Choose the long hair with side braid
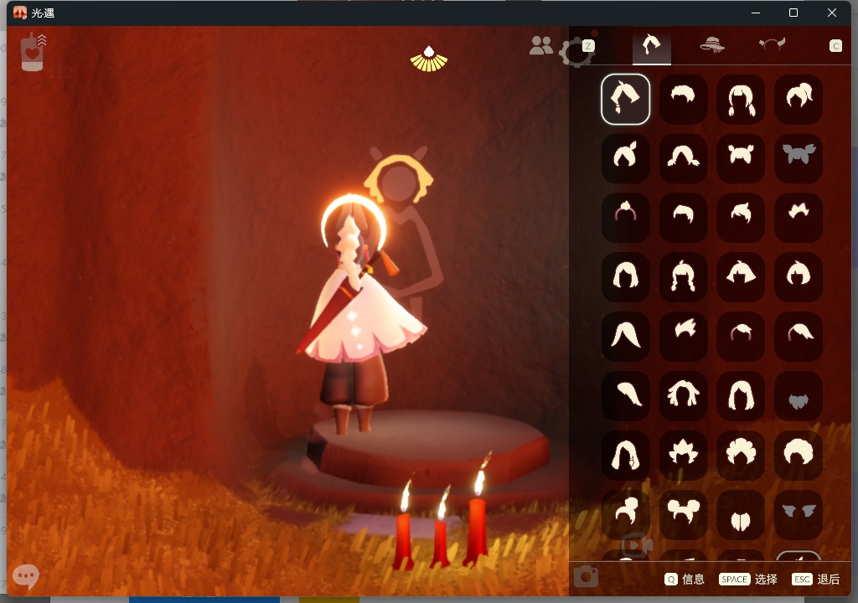The height and width of the screenshot is (603, 858). coord(625,456)
